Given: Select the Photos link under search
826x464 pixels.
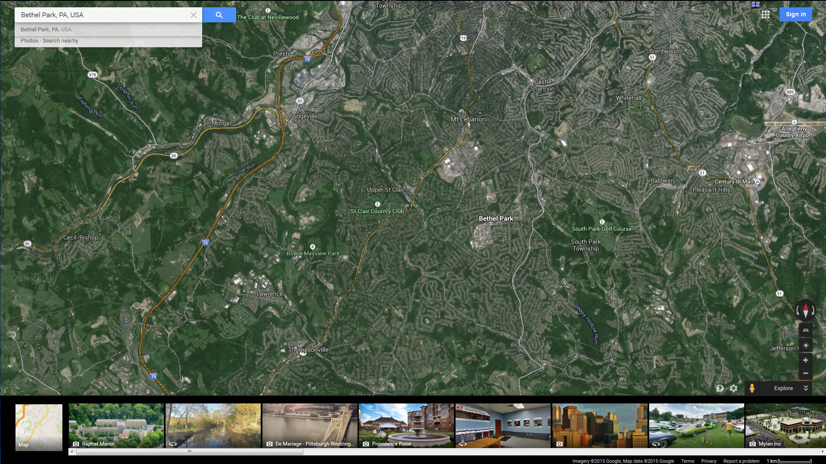Looking at the screenshot, I should coord(29,41).
